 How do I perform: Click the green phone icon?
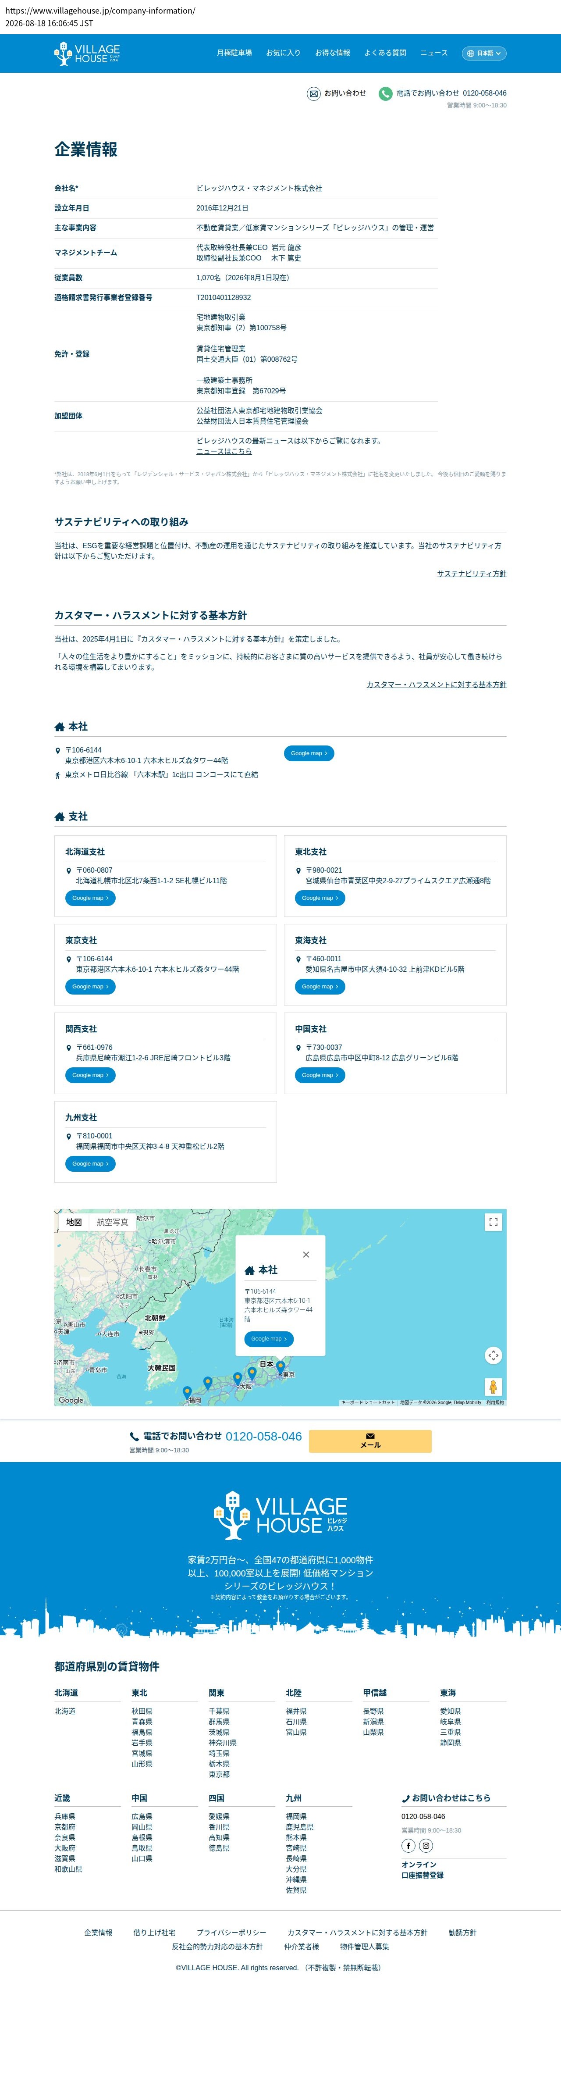tap(386, 93)
